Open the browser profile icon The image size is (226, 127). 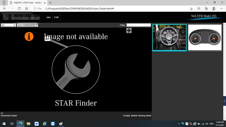click(x=214, y=8)
